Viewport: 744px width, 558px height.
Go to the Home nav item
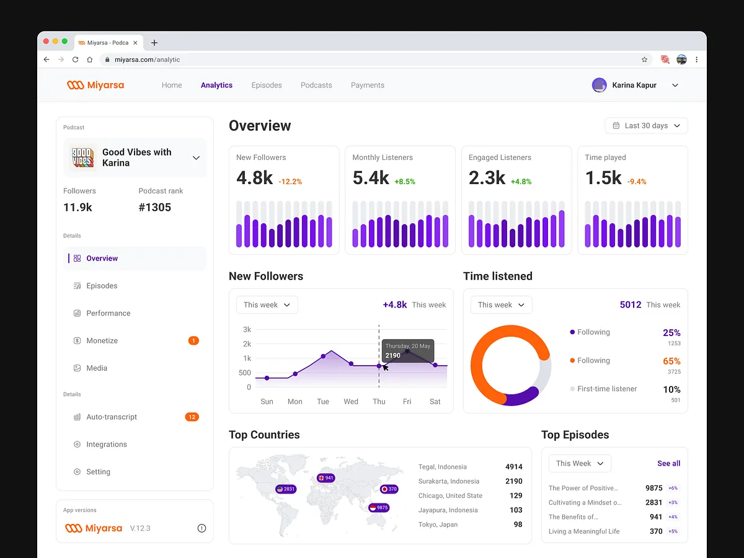click(x=172, y=86)
